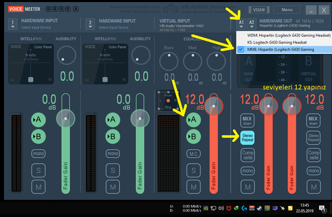This screenshot has width=332, height=217.
Task: Click the taskbar clock showing 13:45
Action: pos(305,208)
